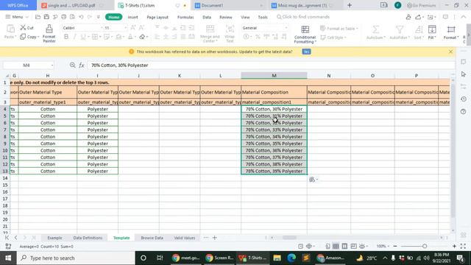The height and width of the screenshot is (265, 471).
Task: Switch to the Data Definitions sheet
Action: pos(88,238)
